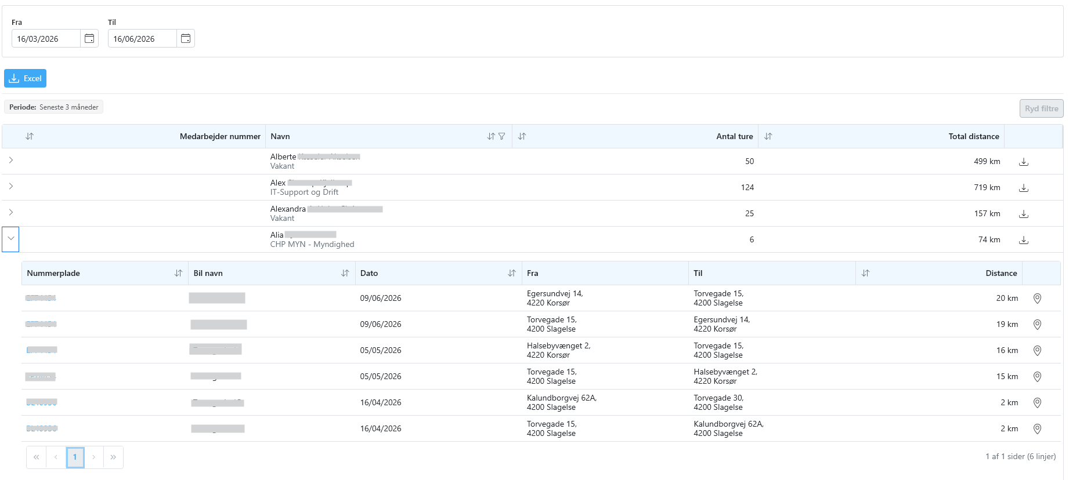Viewport: 1069px width, 480px height.
Task: Sort sub-table by Distance
Action: pyautogui.click(x=865, y=273)
